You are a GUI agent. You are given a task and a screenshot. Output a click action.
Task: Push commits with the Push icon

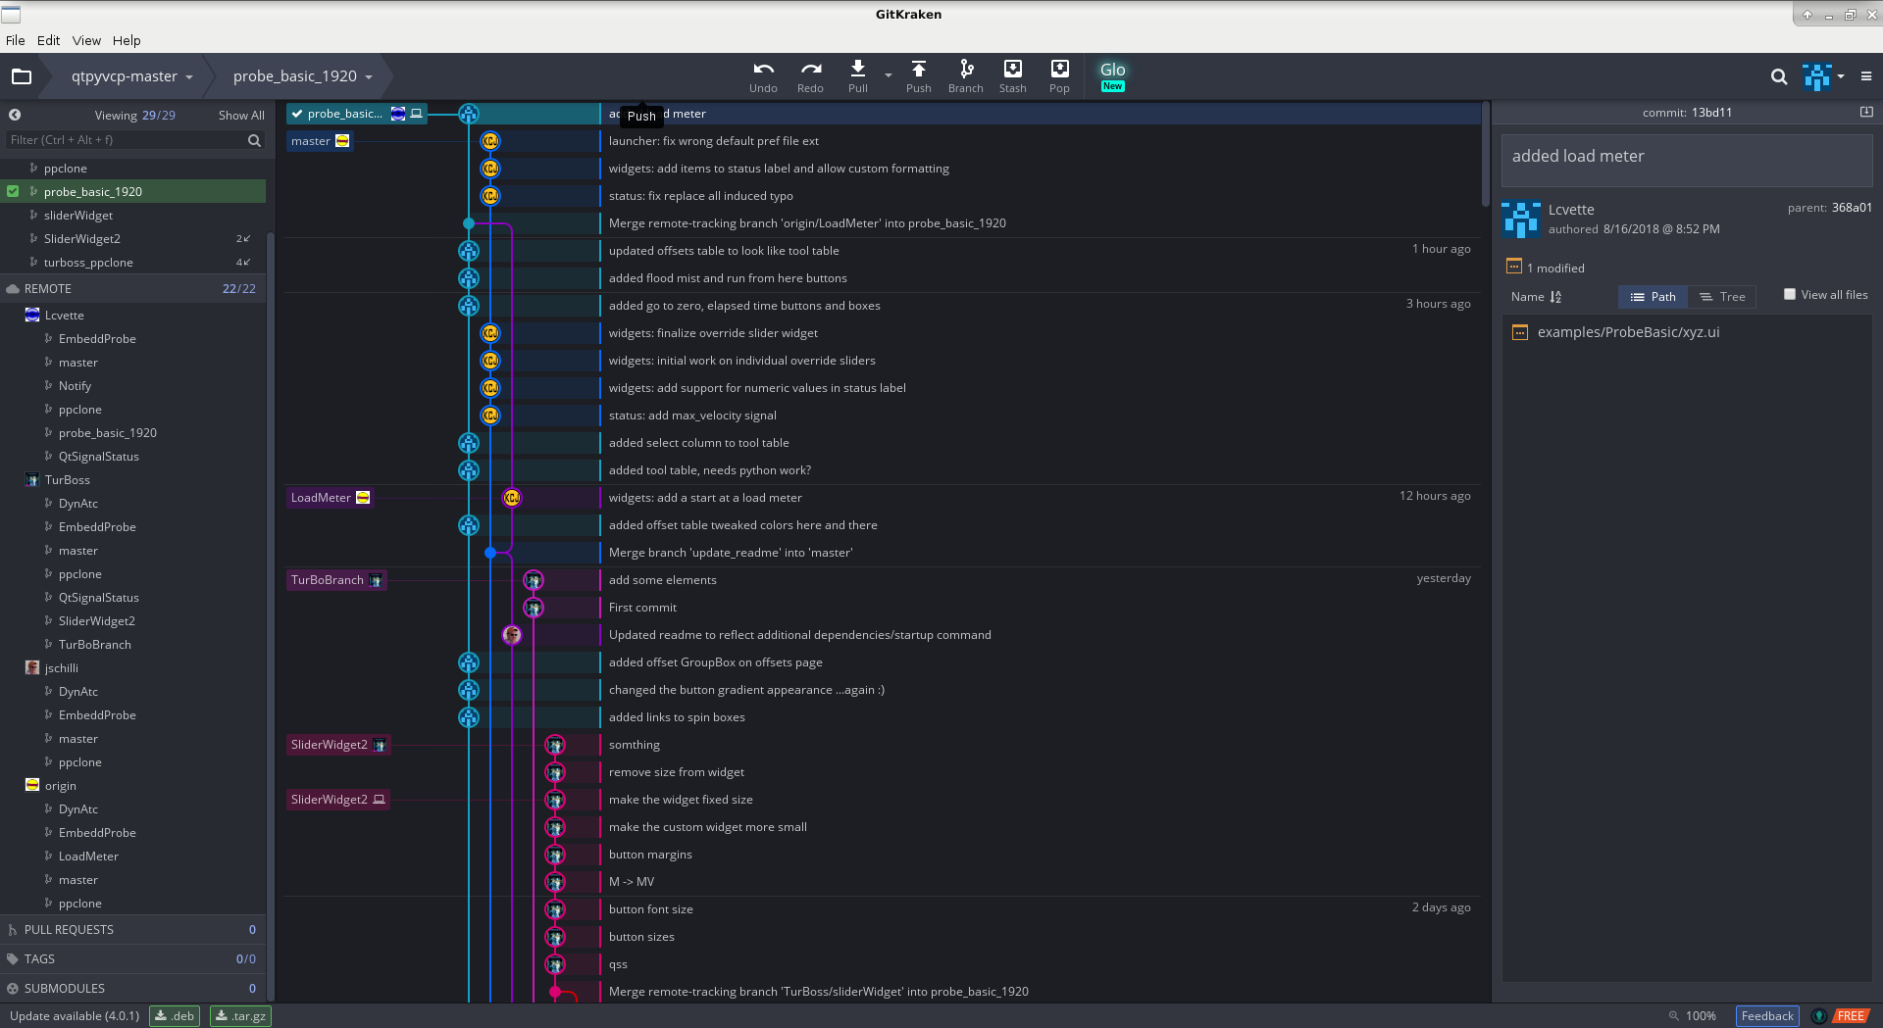point(918,76)
